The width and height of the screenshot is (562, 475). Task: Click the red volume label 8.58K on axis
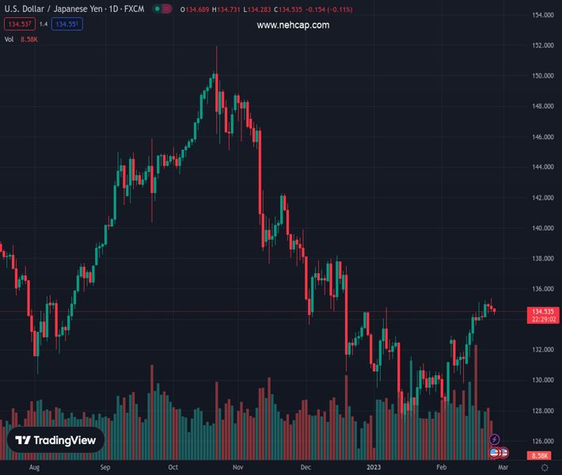pyautogui.click(x=541, y=456)
